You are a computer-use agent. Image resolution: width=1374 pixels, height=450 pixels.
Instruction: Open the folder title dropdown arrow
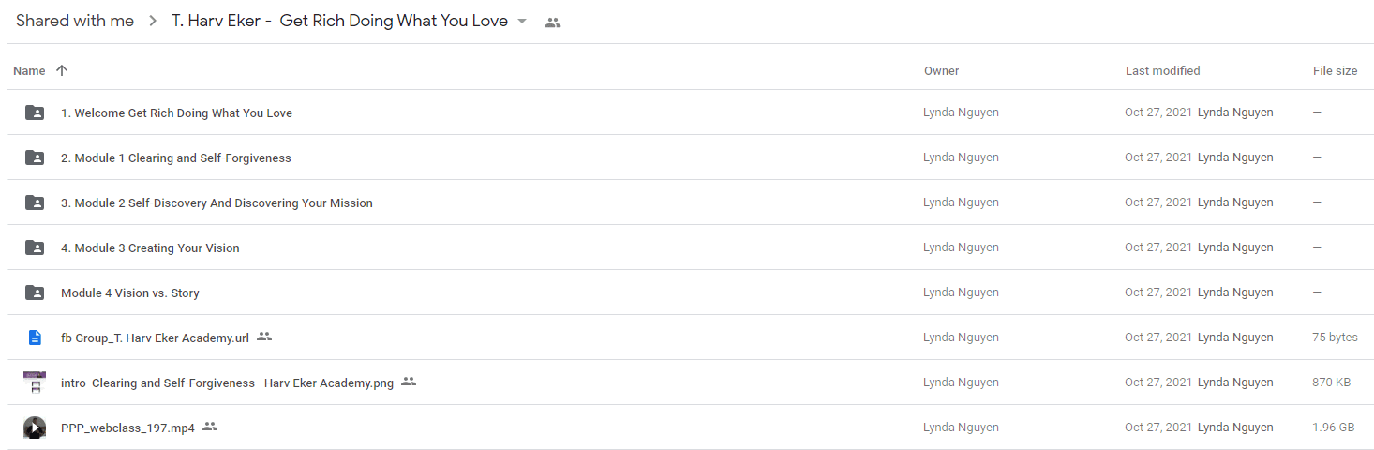(x=522, y=22)
